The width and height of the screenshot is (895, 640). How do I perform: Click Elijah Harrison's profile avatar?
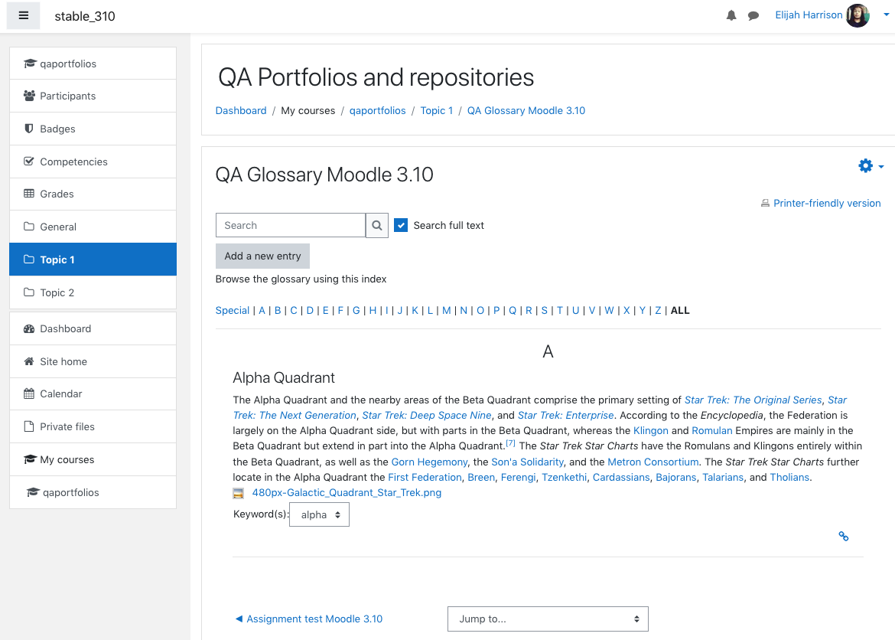(858, 15)
